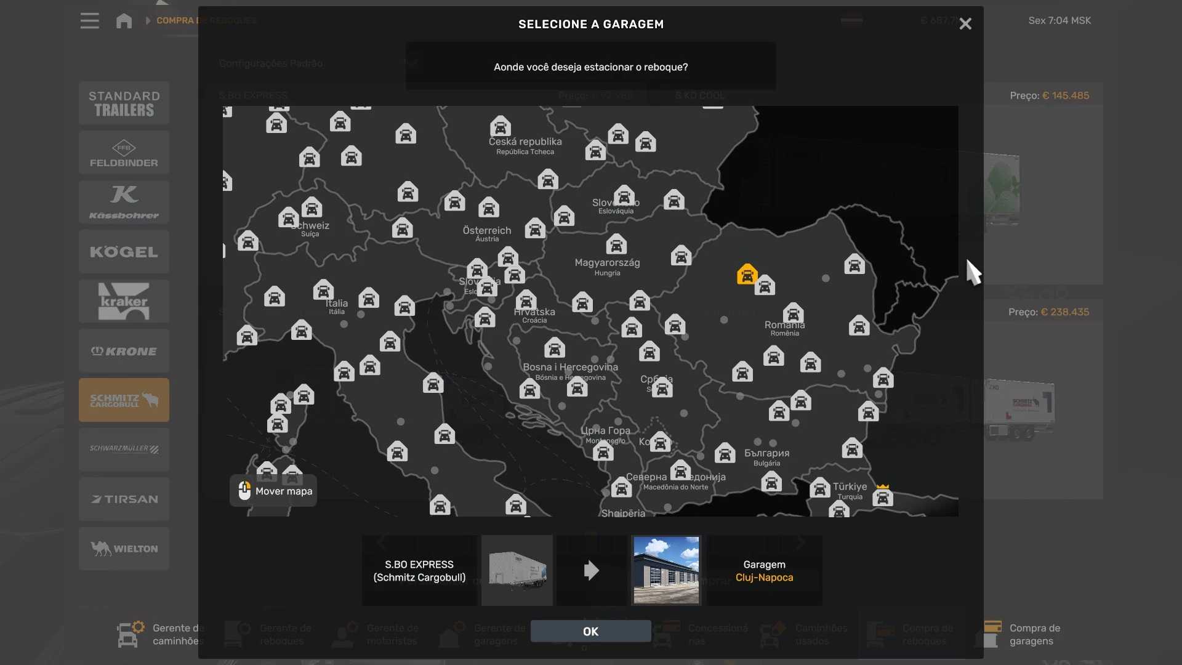Select Wielton brand in sidebar

click(124, 549)
